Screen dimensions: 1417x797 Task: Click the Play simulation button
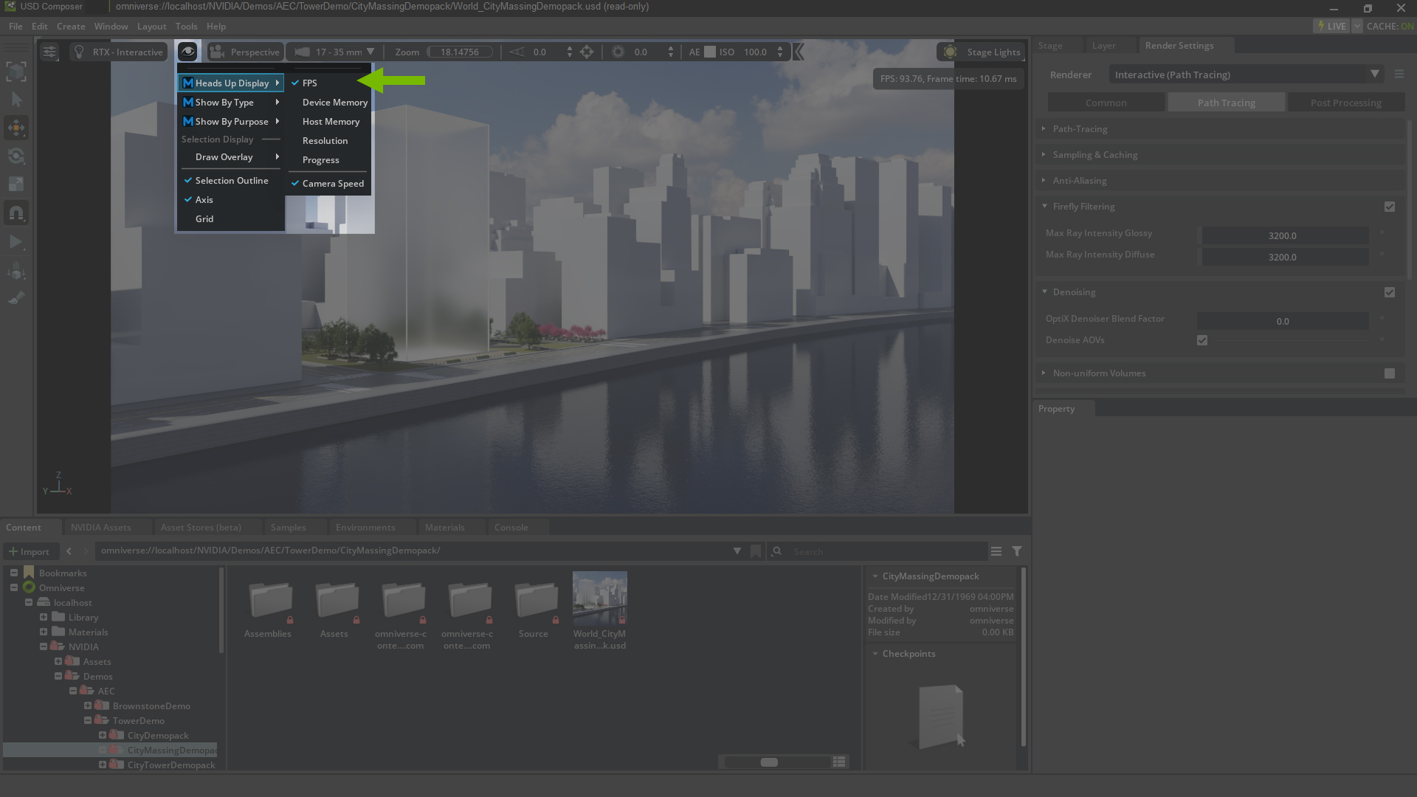[16, 241]
